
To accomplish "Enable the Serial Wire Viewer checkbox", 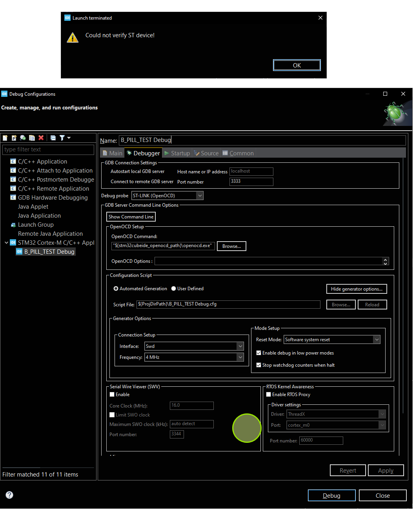I will tap(112, 395).
